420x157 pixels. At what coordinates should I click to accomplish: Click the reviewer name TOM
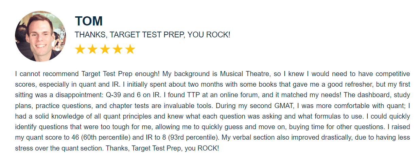pyautogui.click(x=89, y=21)
